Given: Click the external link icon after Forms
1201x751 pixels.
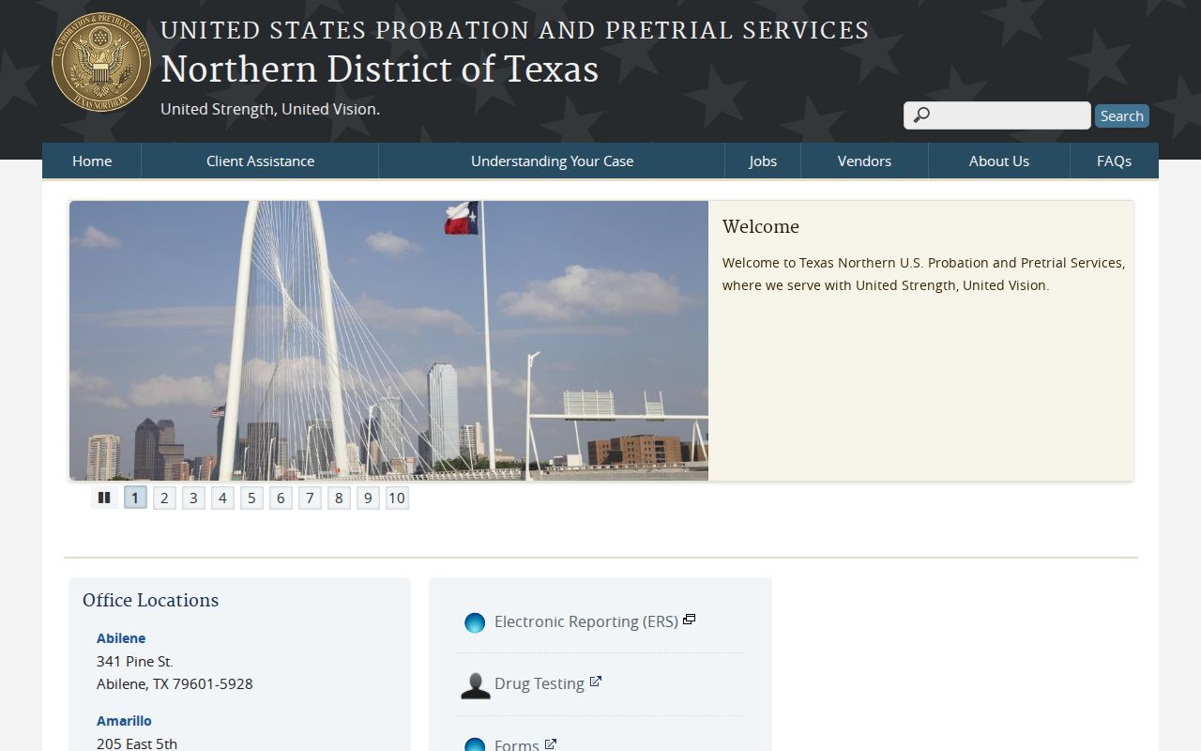Looking at the screenshot, I should pos(551,743).
